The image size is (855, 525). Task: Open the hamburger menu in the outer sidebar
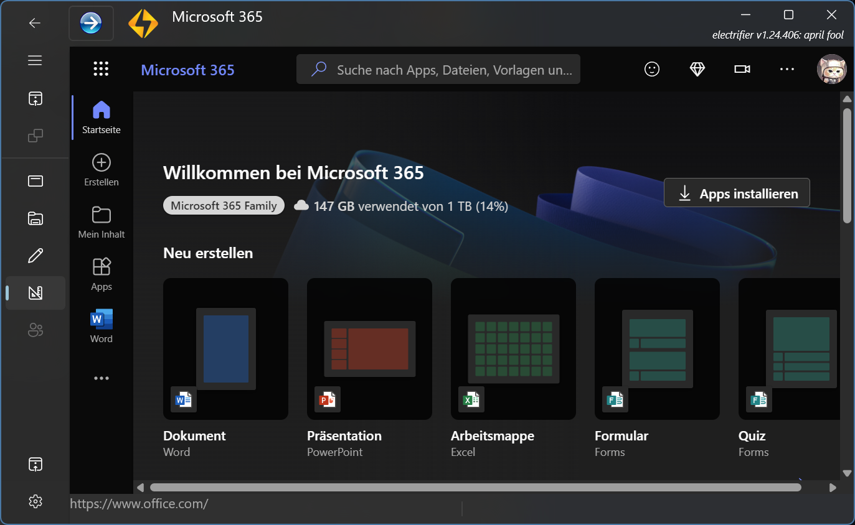[35, 60]
